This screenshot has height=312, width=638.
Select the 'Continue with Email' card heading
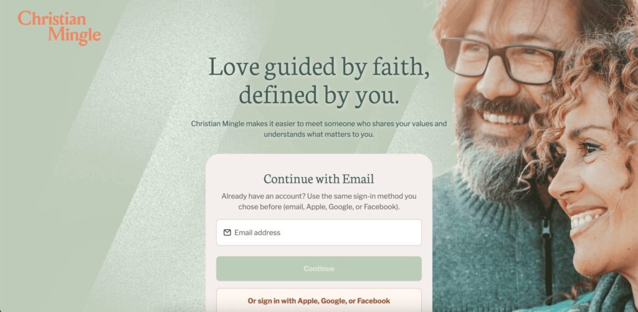[318, 178]
